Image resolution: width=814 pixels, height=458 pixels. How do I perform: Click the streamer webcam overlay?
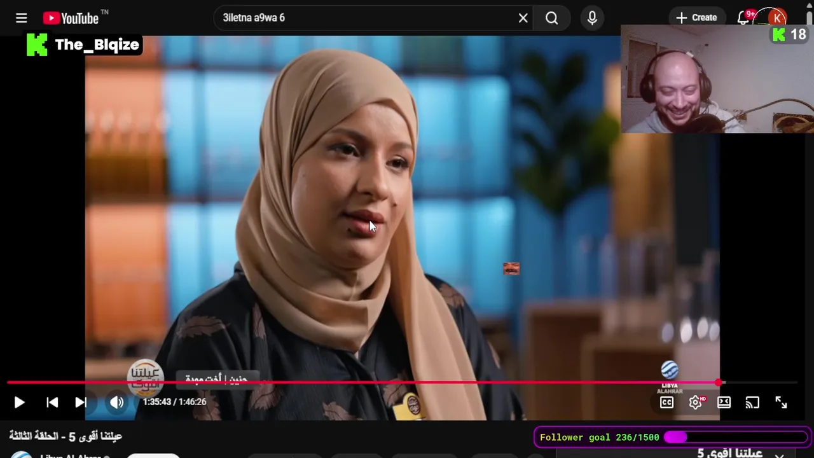point(717,79)
